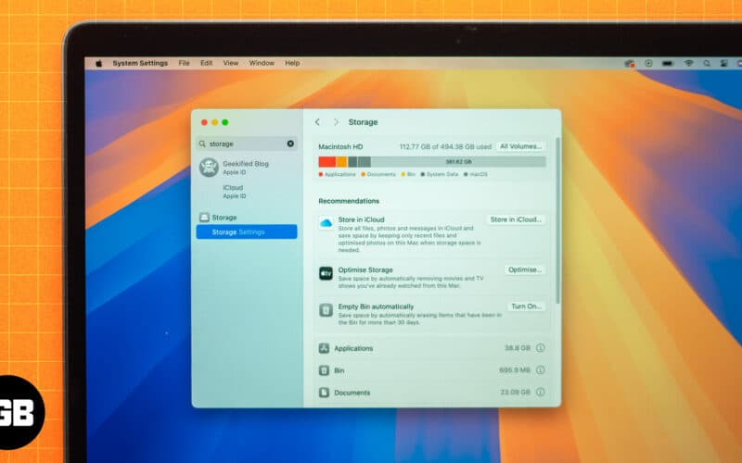Click the System Data legend label
Screen dimensions: 742x463
[442, 174]
